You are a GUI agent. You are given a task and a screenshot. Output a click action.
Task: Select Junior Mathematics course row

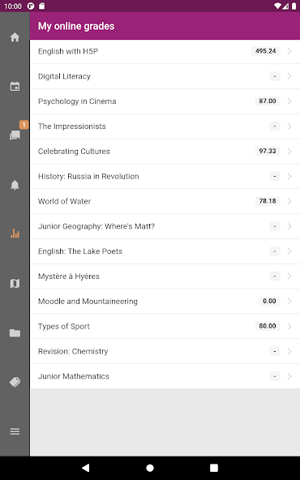pos(165,376)
